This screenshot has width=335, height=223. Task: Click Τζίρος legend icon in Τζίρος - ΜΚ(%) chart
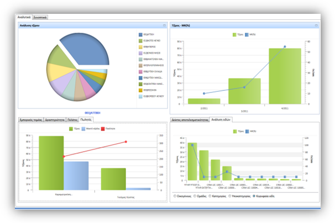(234, 34)
